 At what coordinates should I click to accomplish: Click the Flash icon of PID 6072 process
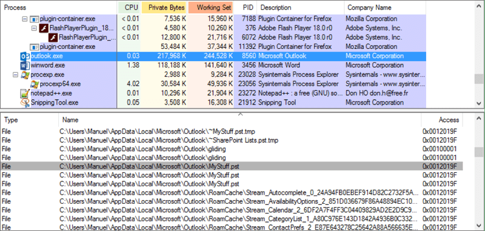tap(53, 37)
